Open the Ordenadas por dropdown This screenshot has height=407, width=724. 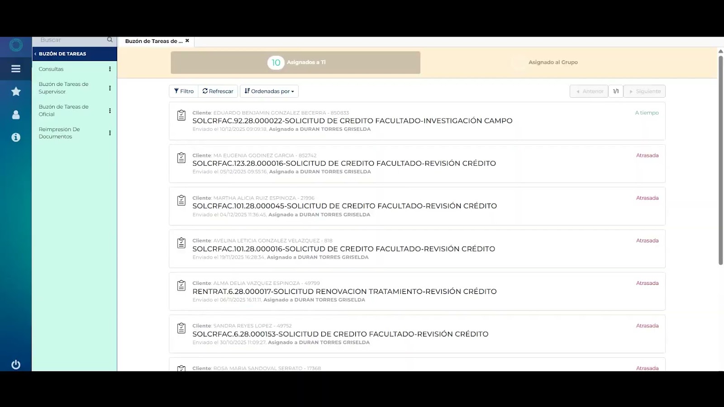[269, 91]
